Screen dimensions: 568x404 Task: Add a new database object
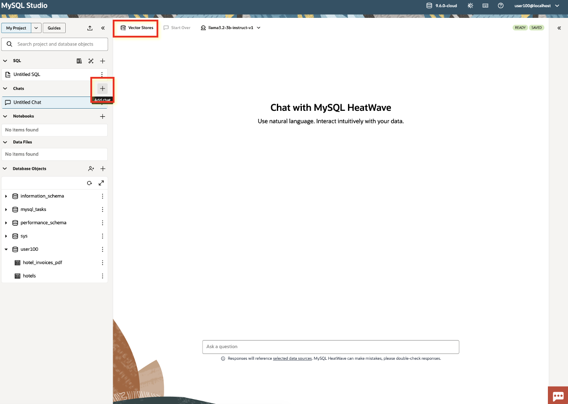tap(102, 168)
